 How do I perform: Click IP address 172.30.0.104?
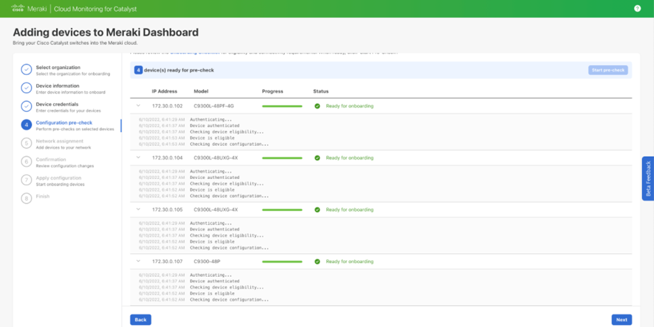167,158
